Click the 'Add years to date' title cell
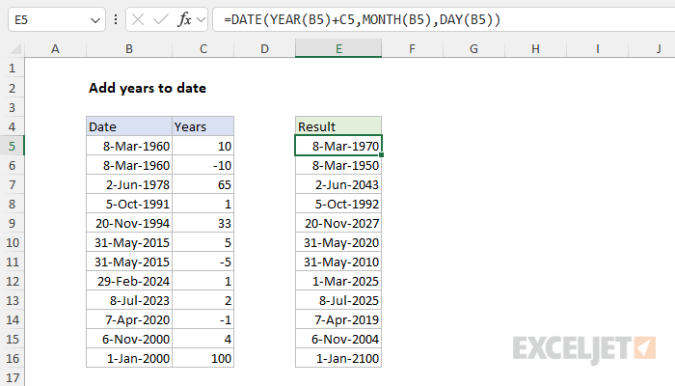 pyautogui.click(x=148, y=88)
